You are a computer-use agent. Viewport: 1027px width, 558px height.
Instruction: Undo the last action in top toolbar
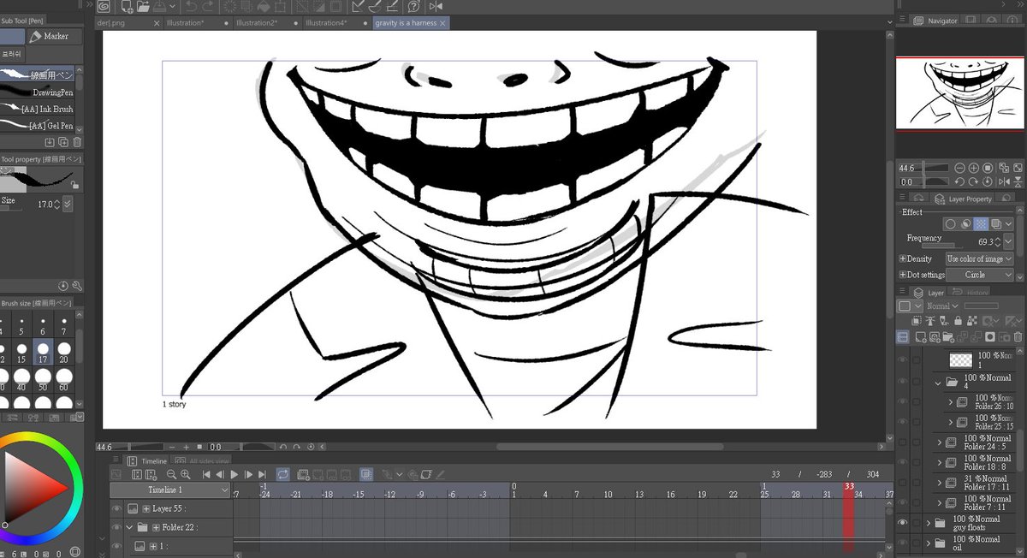[x=190, y=6]
